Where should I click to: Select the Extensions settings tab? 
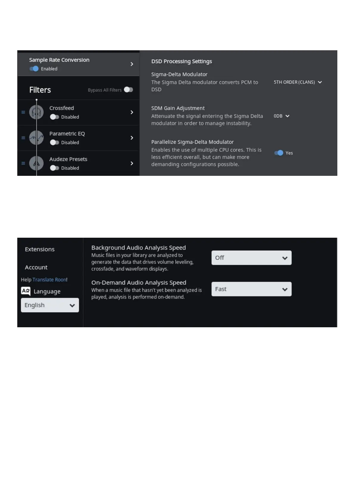40,249
